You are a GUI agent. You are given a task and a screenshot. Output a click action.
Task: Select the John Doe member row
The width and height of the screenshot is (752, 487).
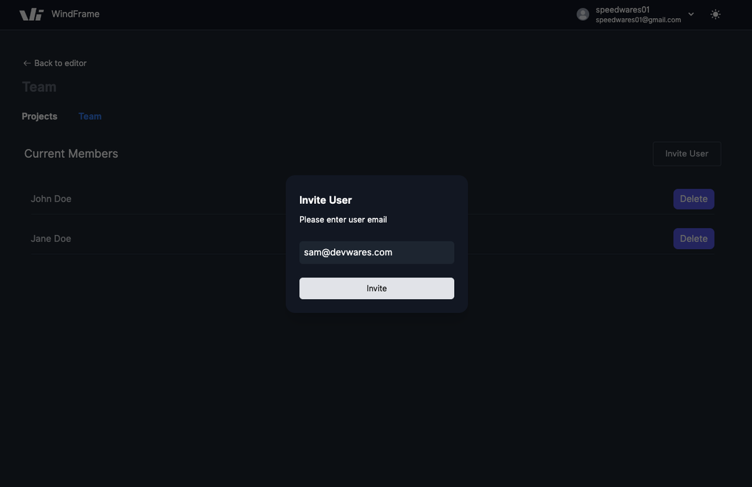(x=372, y=199)
